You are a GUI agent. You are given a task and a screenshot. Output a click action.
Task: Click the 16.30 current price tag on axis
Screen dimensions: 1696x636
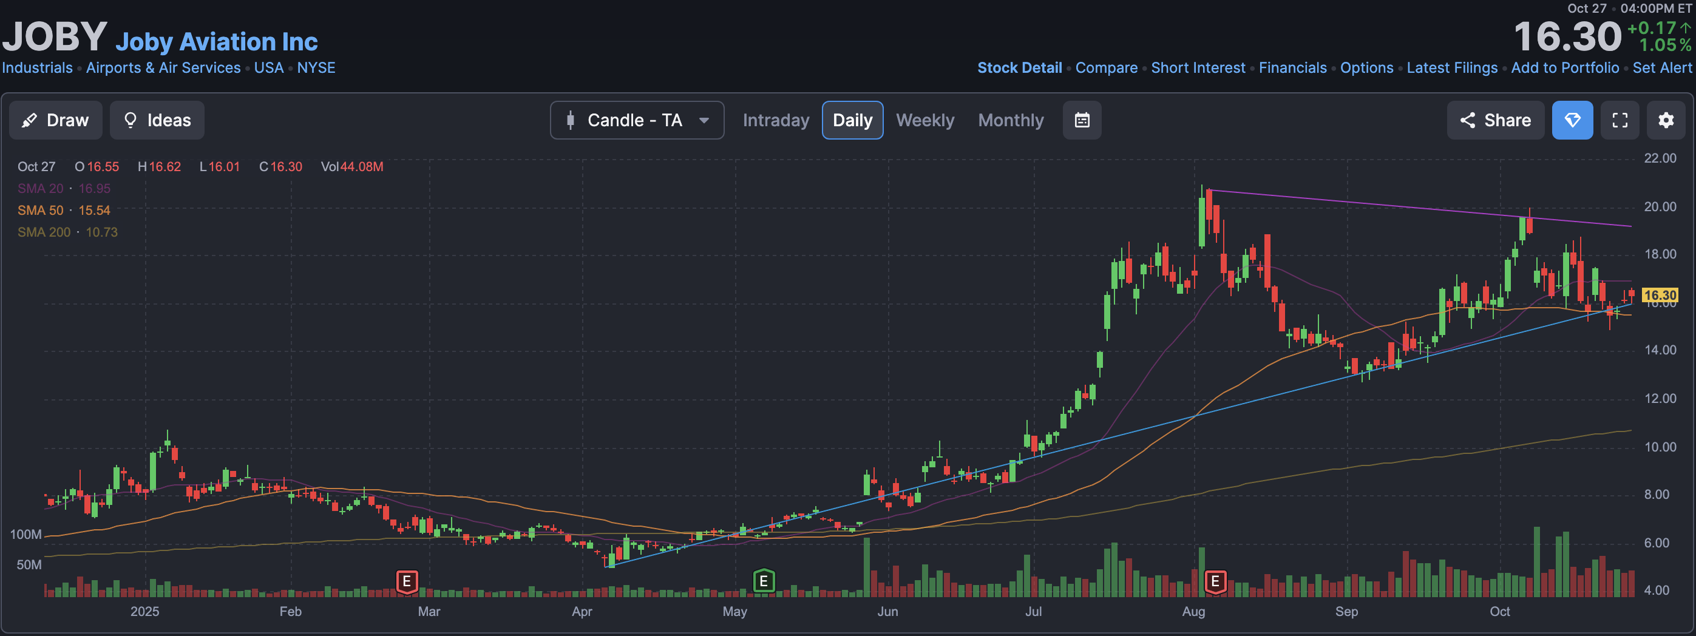click(x=1659, y=295)
